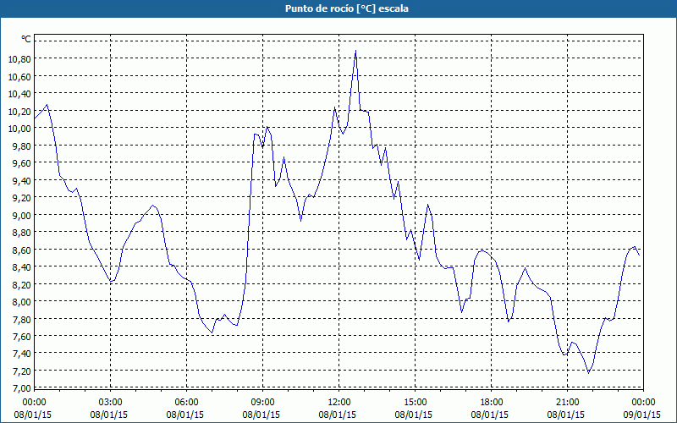Select the '10,20' y-axis label
The height and width of the screenshot is (423, 677).
point(19,111)
